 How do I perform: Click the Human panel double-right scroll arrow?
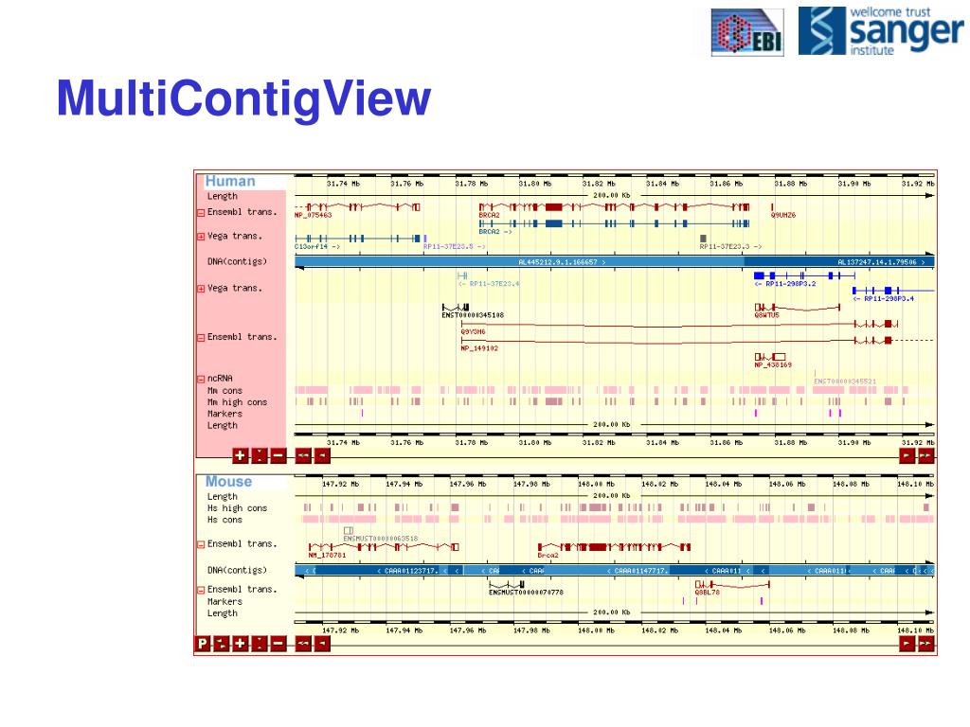[x=925, y=455]
